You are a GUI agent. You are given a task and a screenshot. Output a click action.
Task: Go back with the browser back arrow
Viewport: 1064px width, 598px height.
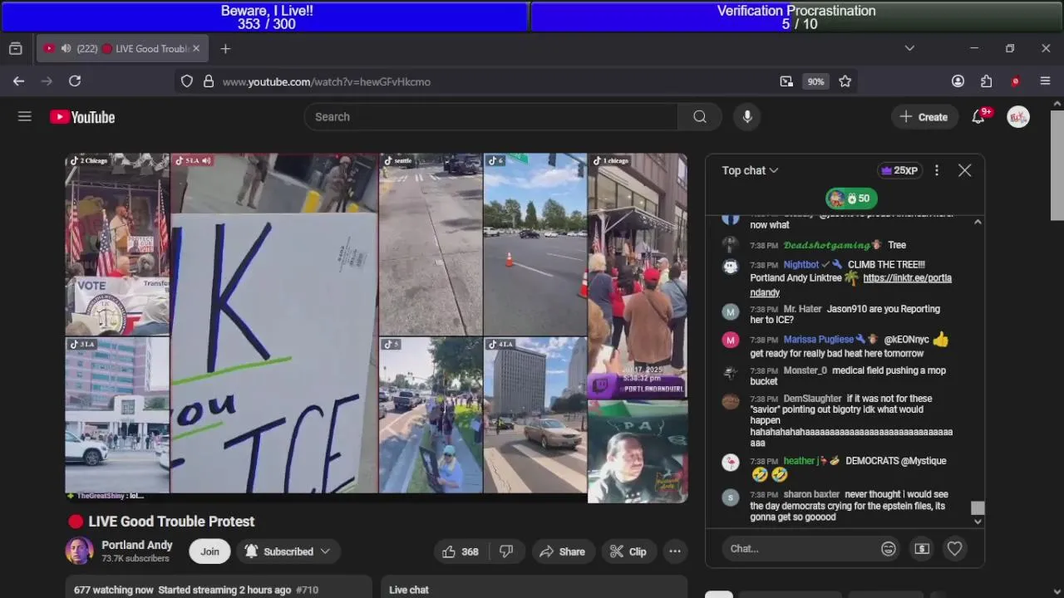click(x=18, y=81)
